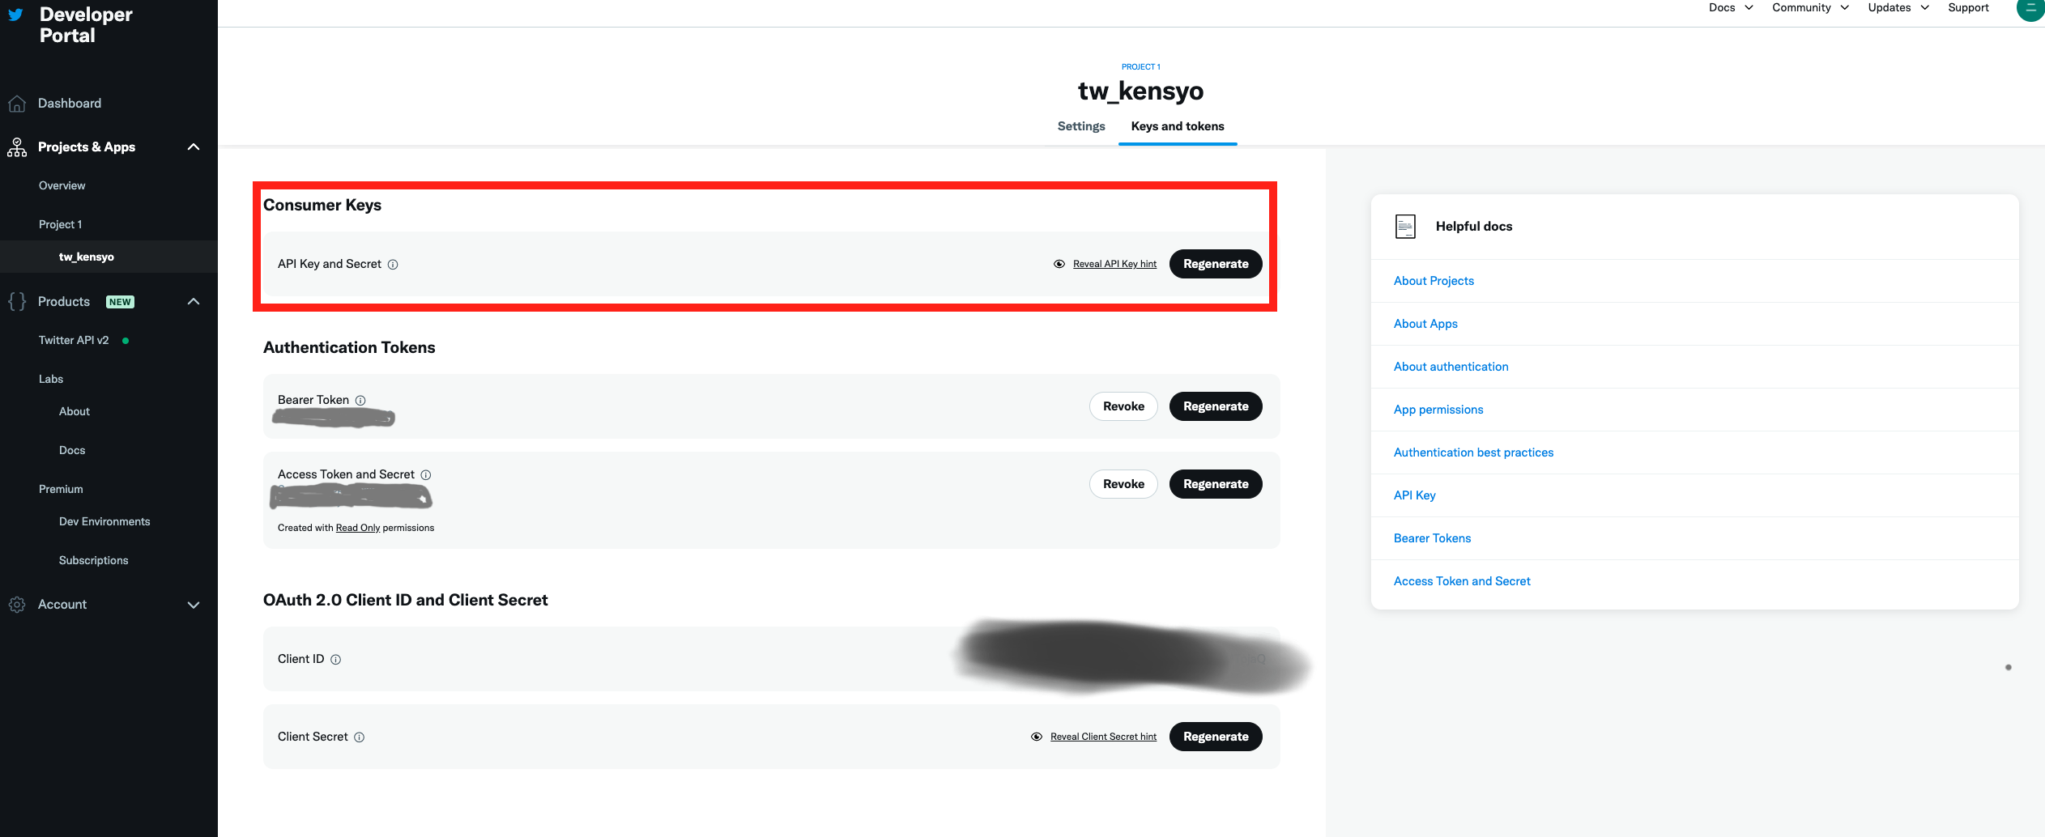The height and width of the screenshot is (837, 2045).
Task: Click the Account gear icon
Action: pos(17,605)
